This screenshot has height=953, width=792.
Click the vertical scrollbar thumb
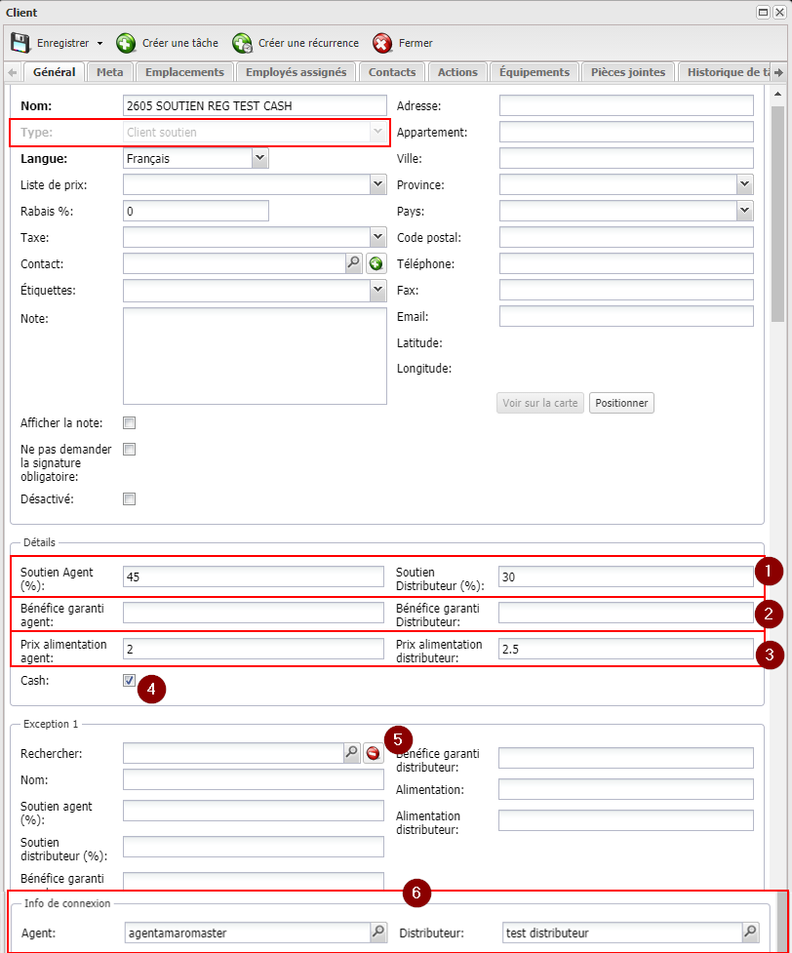pyautogui.click(x=777, y=214)
